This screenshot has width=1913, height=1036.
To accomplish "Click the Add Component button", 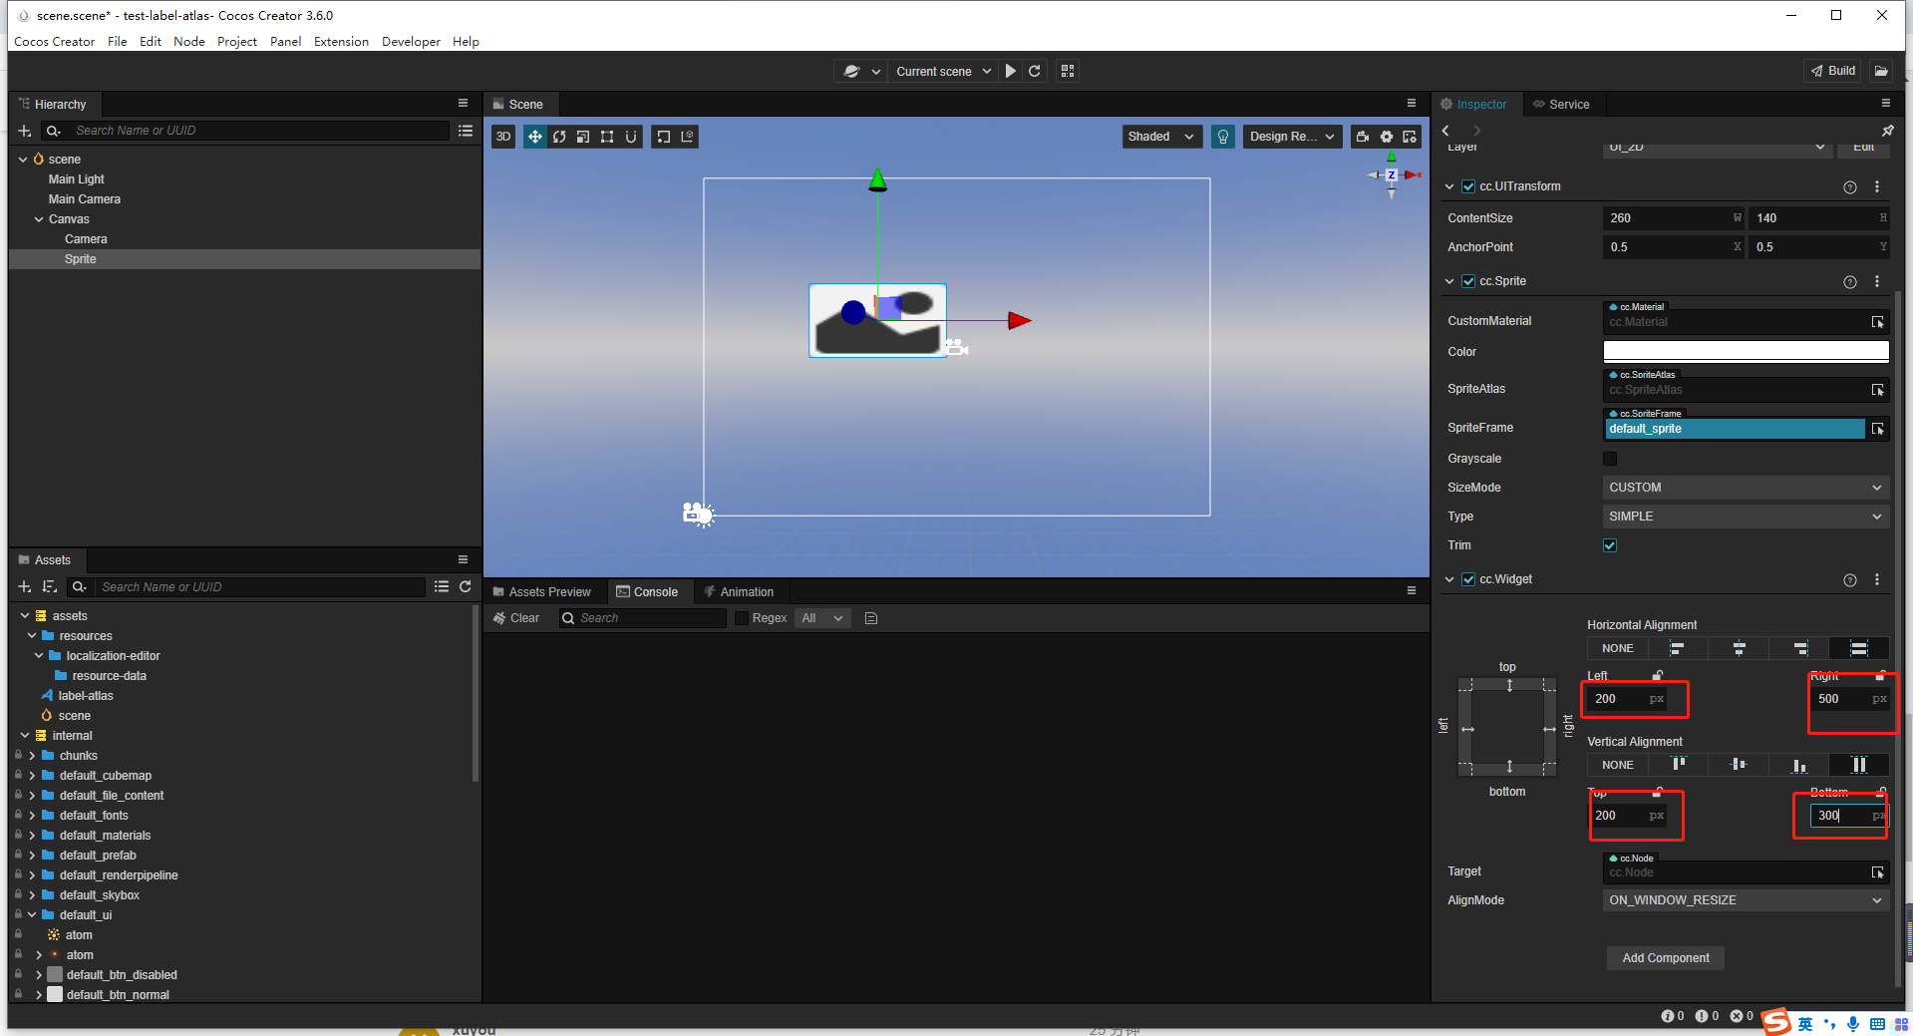I will [1666, 958].
